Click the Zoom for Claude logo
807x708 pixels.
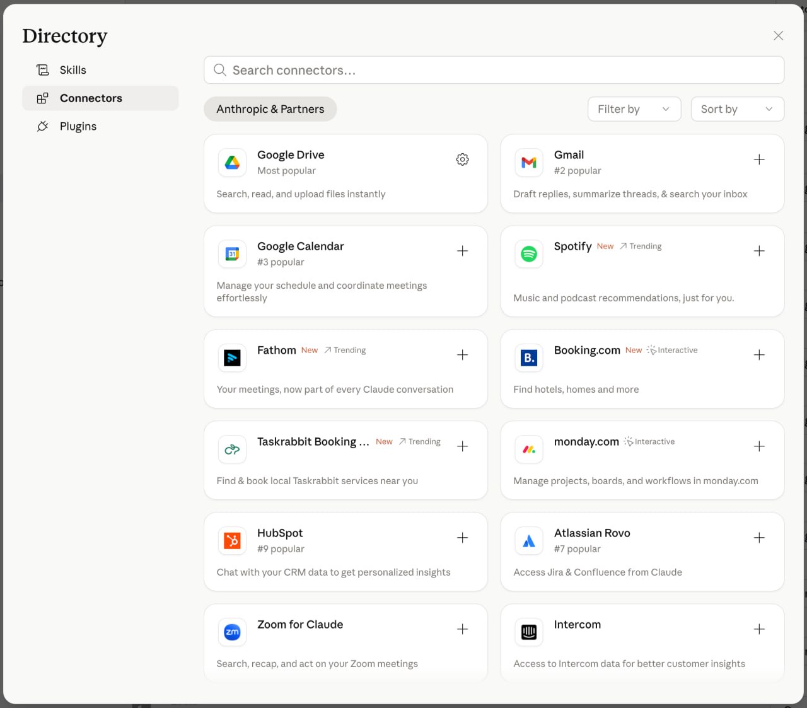click(232, 632)
